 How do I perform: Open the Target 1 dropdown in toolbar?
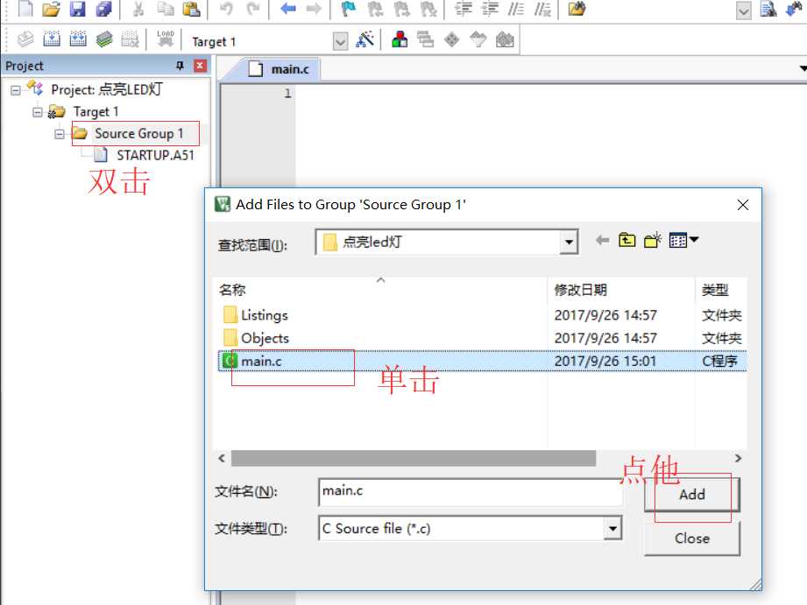tap(340, 41)
